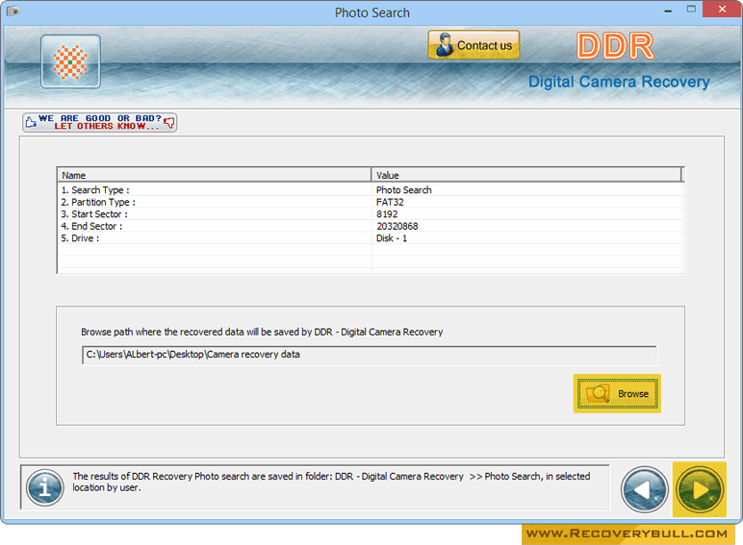The image size is (743, 545).
Task: Click the app icon in title bar
Action: (x=13, y=11)
